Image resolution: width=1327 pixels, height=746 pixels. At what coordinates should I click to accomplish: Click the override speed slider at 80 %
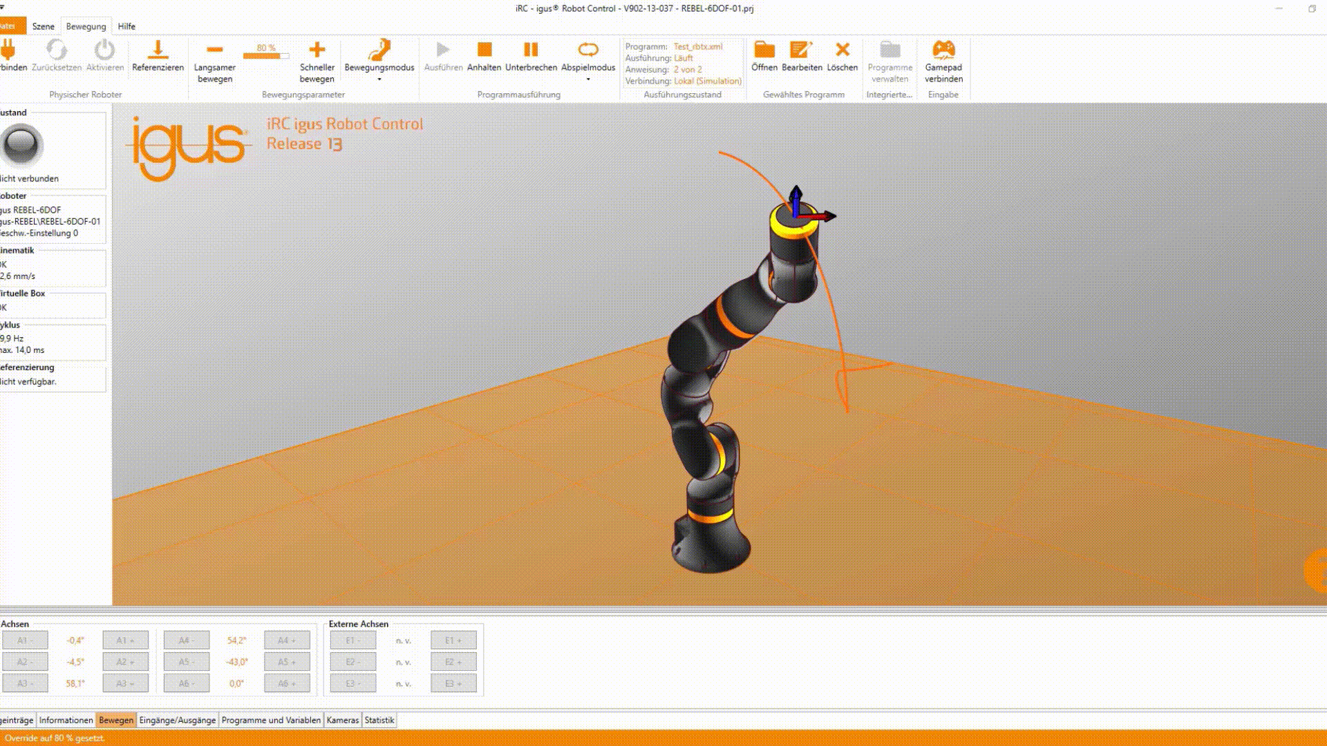click(x=266, y=55)
